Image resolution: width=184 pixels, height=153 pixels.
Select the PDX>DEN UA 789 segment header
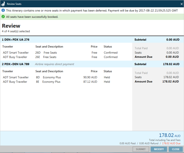pos(16,64)
